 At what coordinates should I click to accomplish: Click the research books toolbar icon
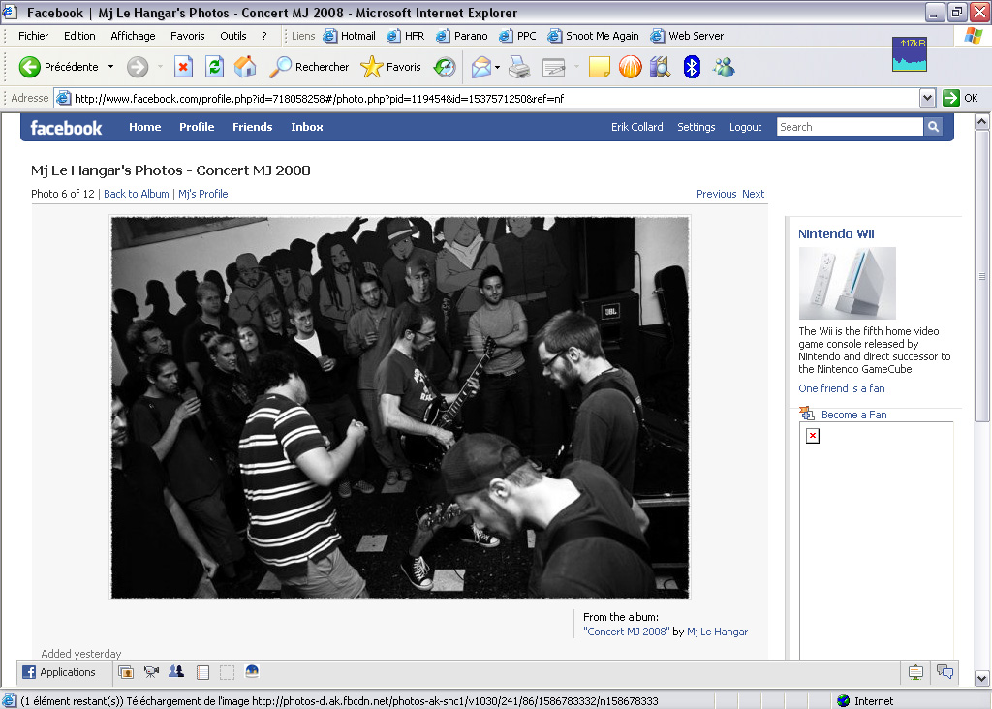[660, 67]
